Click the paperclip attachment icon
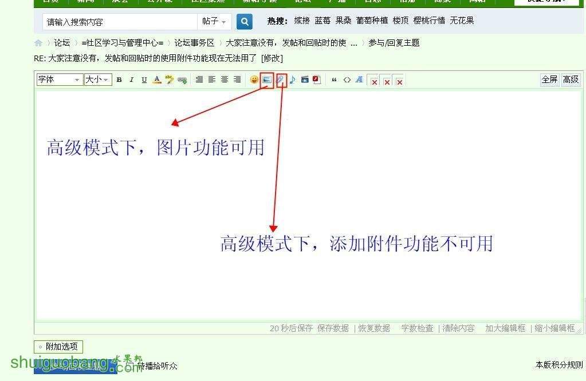Viewport: 586px width, 381px height. [x=280, y=80]
